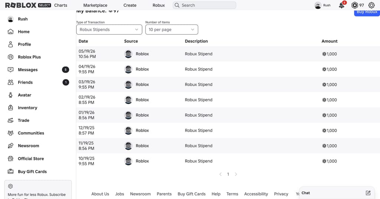The height and width of the screenshot is (199, 380).
Task: Click the 11/19/25 date cell
Action: (x=86, y=146)
